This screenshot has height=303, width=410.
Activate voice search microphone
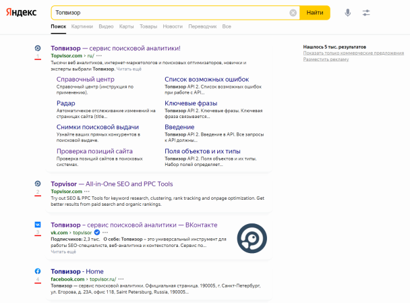[348, 13]
